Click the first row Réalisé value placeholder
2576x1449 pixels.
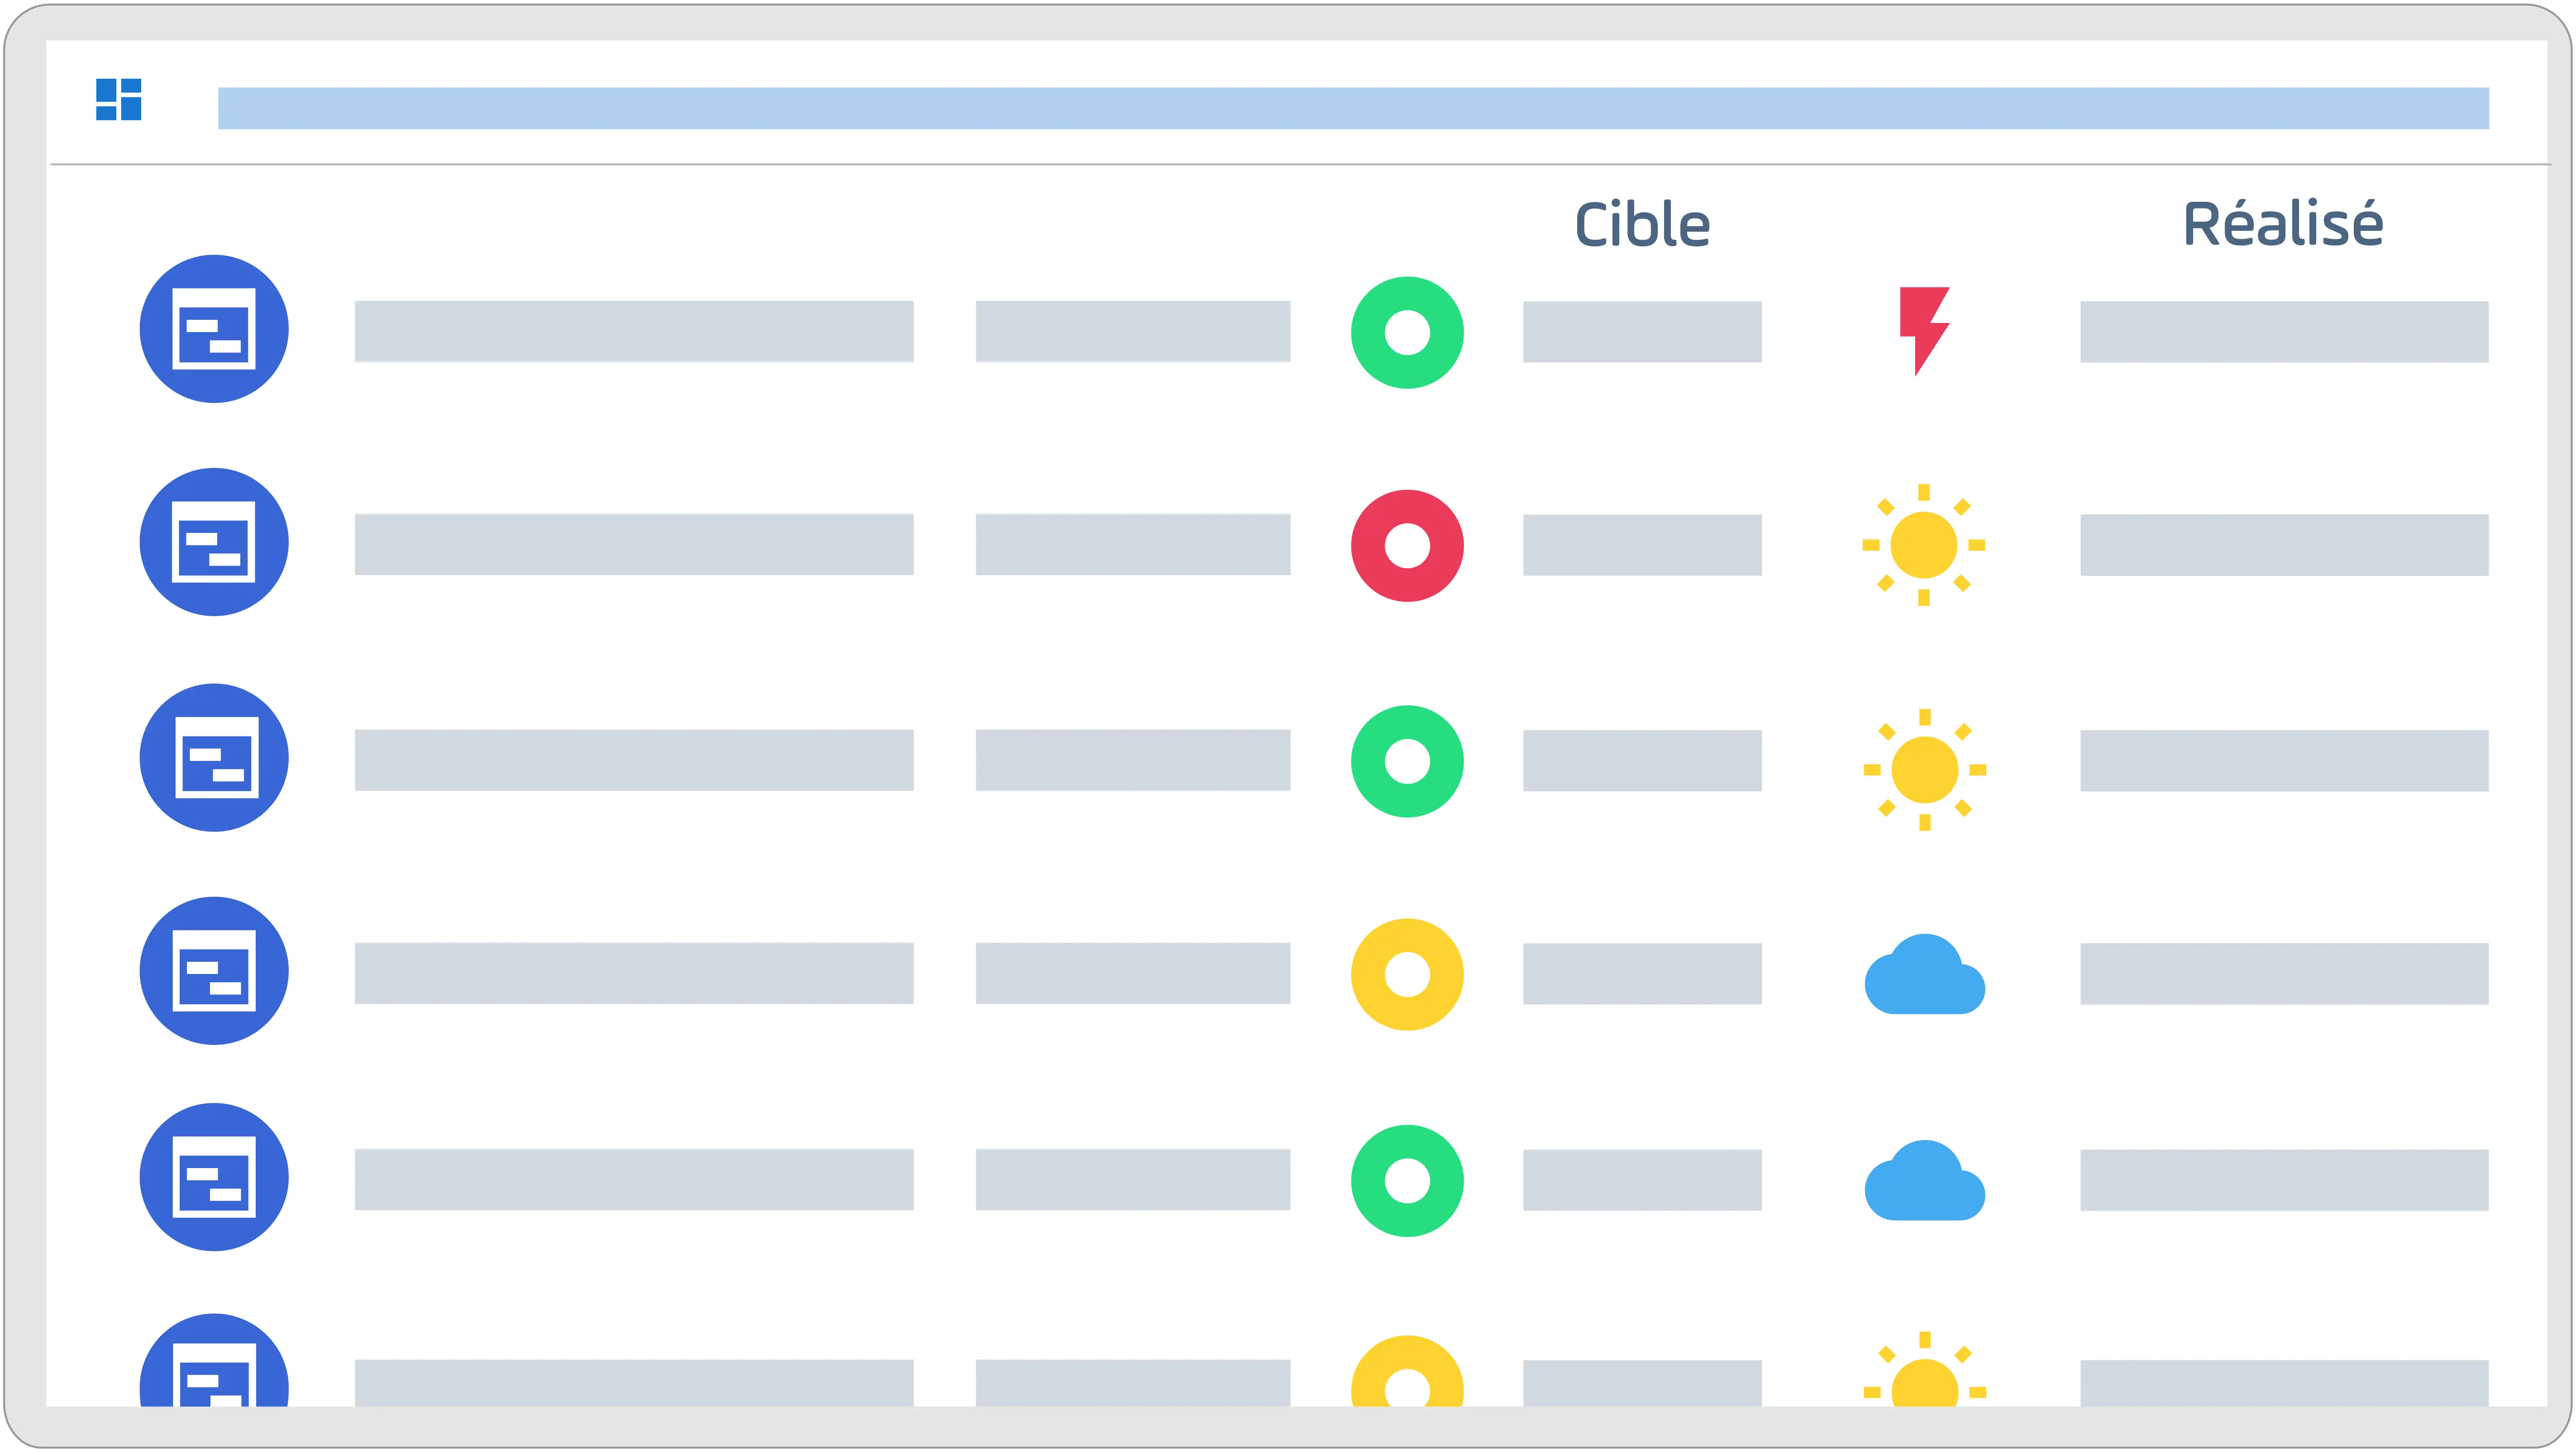pyautogui.click(x=2284, y=332)
